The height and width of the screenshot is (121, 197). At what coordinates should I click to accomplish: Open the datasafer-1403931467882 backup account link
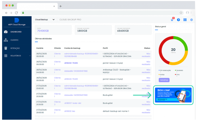pyautogui.click(x=76, y=71)
